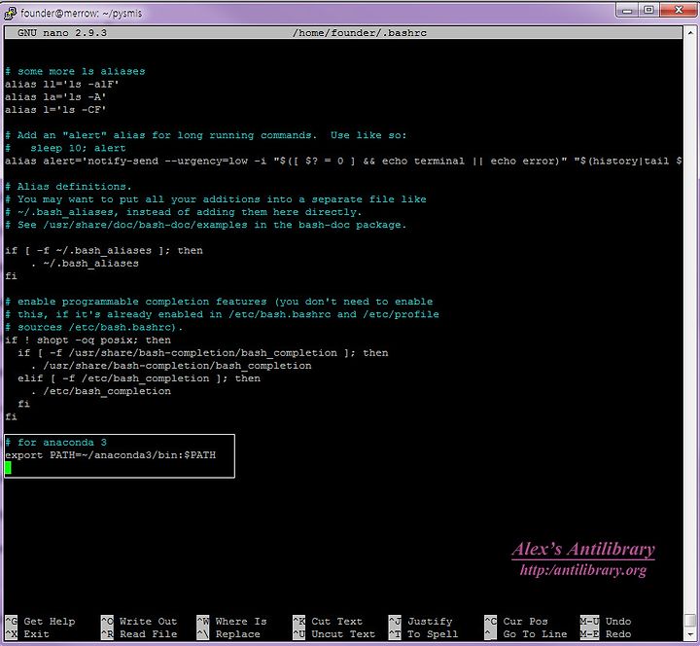Viewport: 700px width, 646px height.
Task: Click the export PATH=~/anaconda3/bin:$PATH line
Action: [x=110, y=455]
